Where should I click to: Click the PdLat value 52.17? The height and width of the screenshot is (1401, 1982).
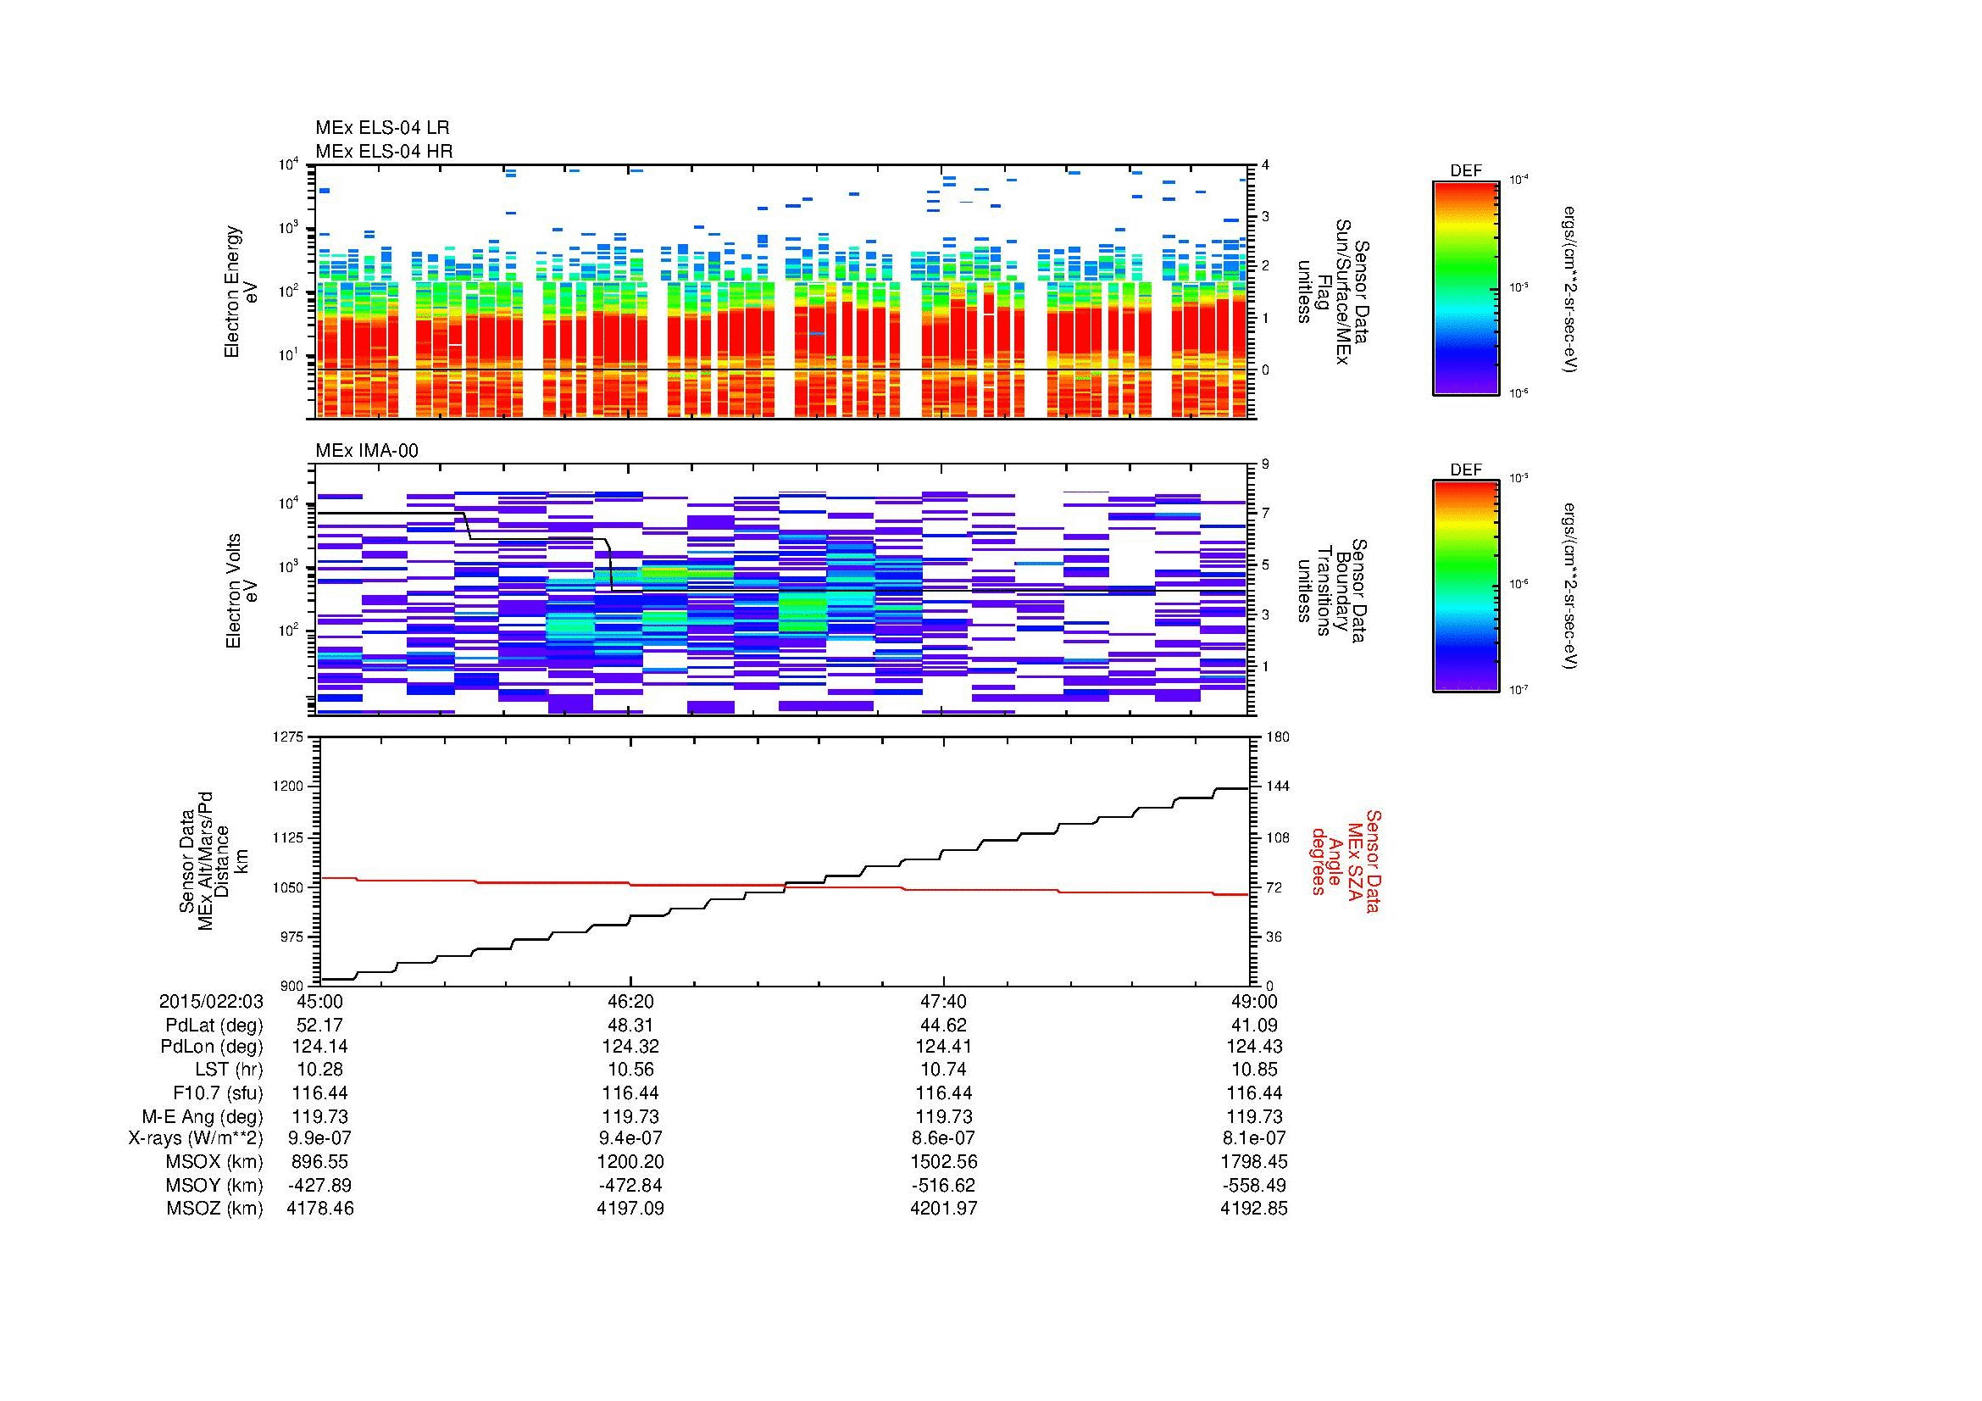tap(320, 1026)
